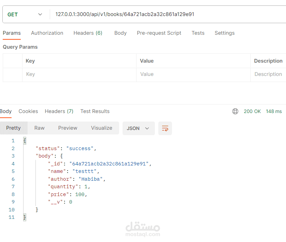
Task: Select the Visualize response view
Action: (101, 128)
